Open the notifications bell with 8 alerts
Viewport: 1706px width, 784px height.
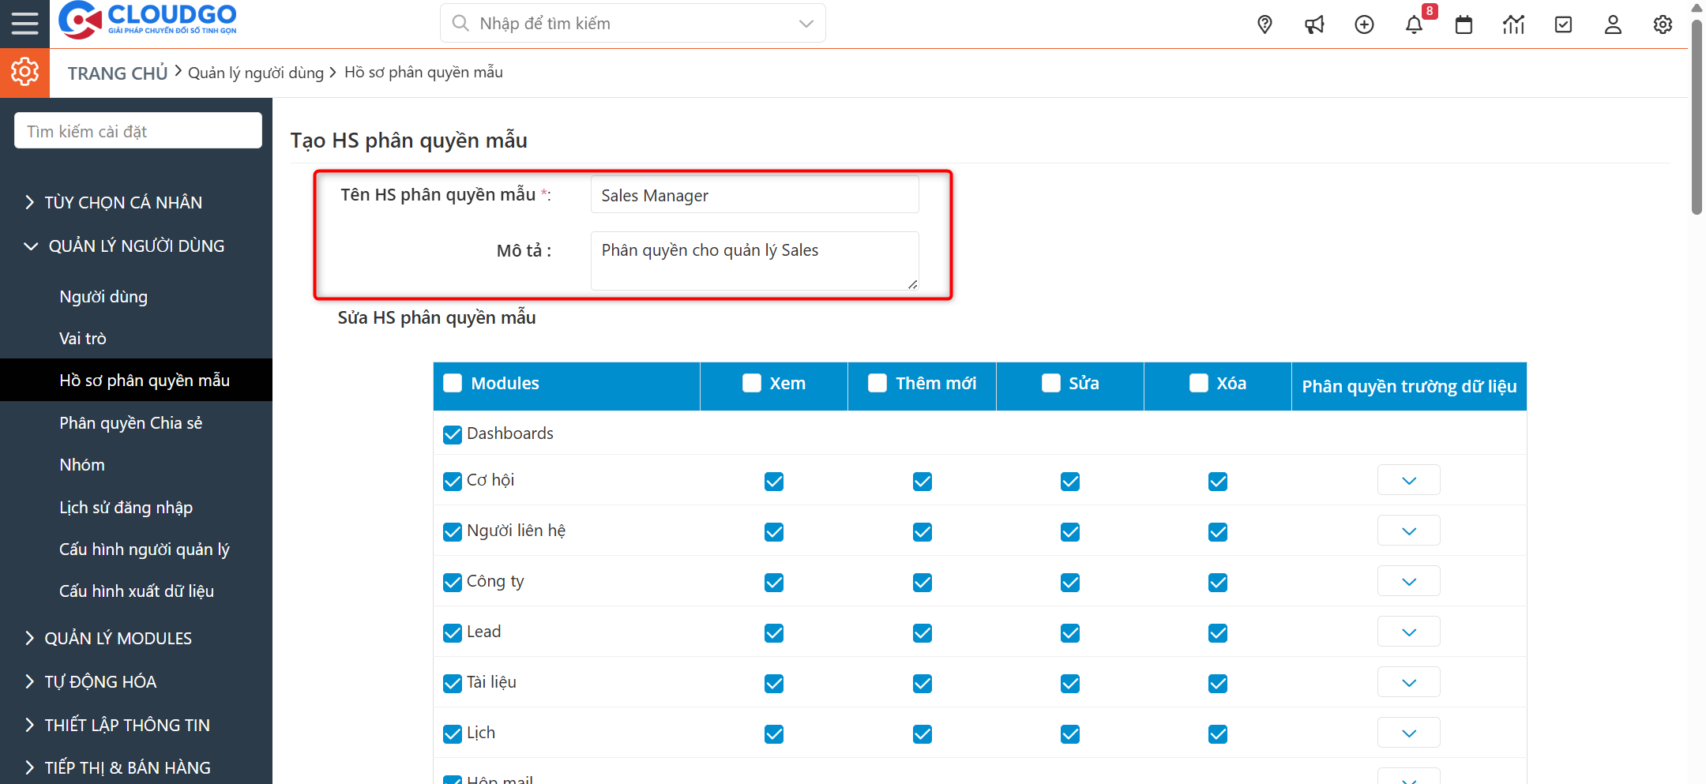coord(1415,24)
